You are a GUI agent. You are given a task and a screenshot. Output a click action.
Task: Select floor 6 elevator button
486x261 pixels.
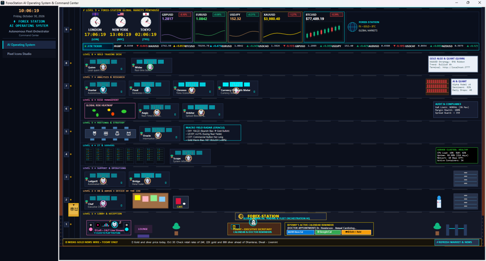pos(66,109)
